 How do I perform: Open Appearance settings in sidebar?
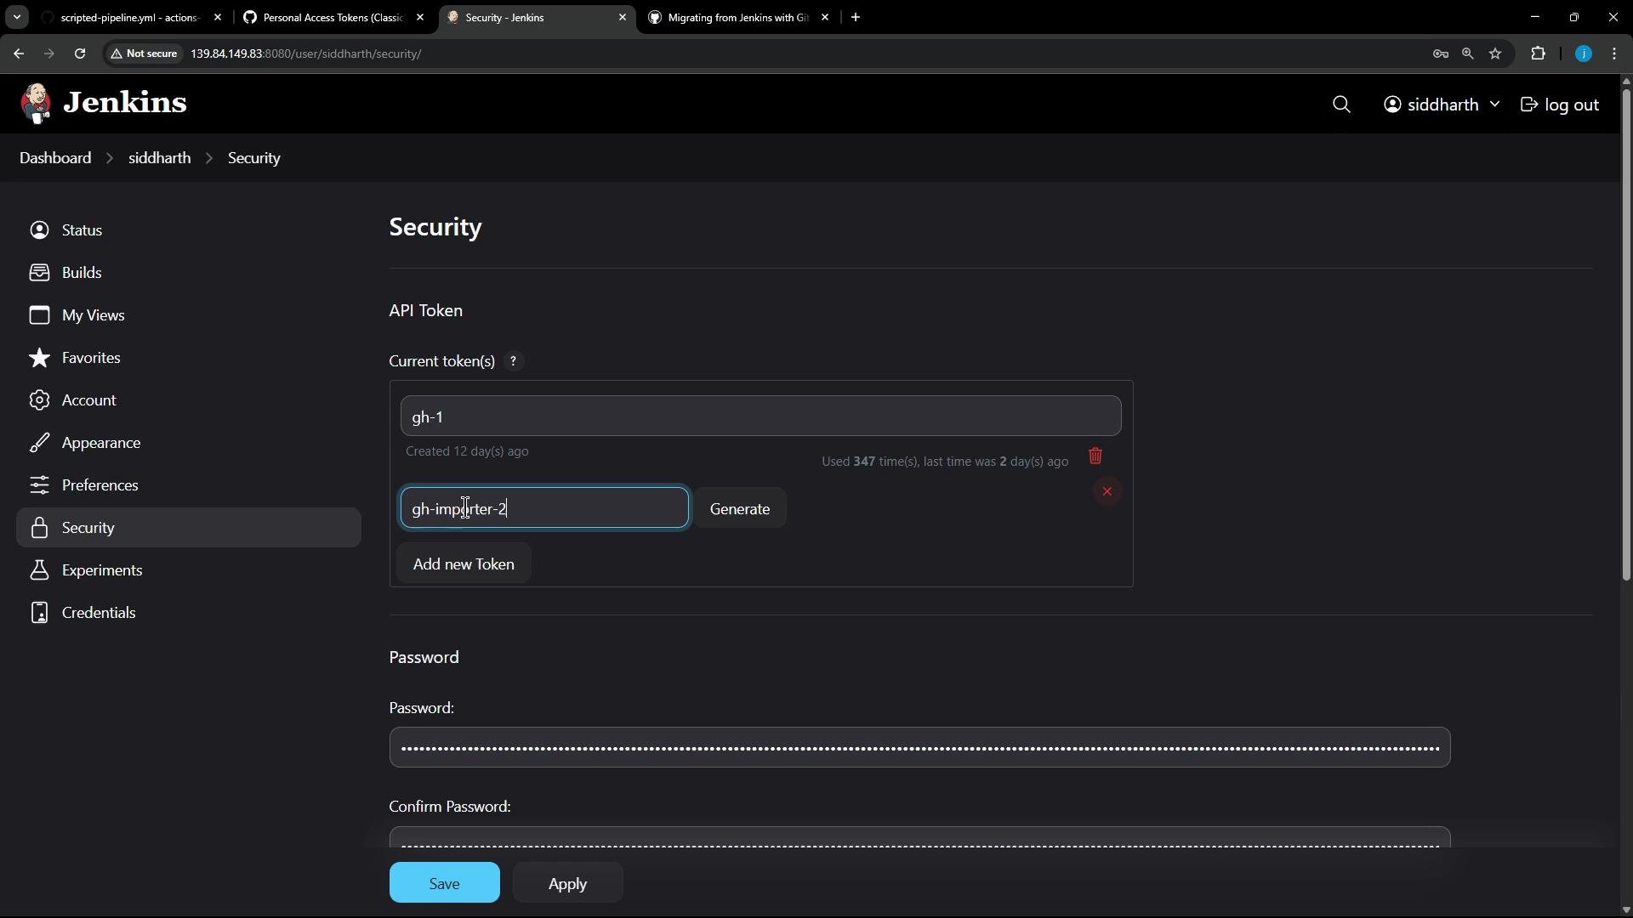coord(189,443)
